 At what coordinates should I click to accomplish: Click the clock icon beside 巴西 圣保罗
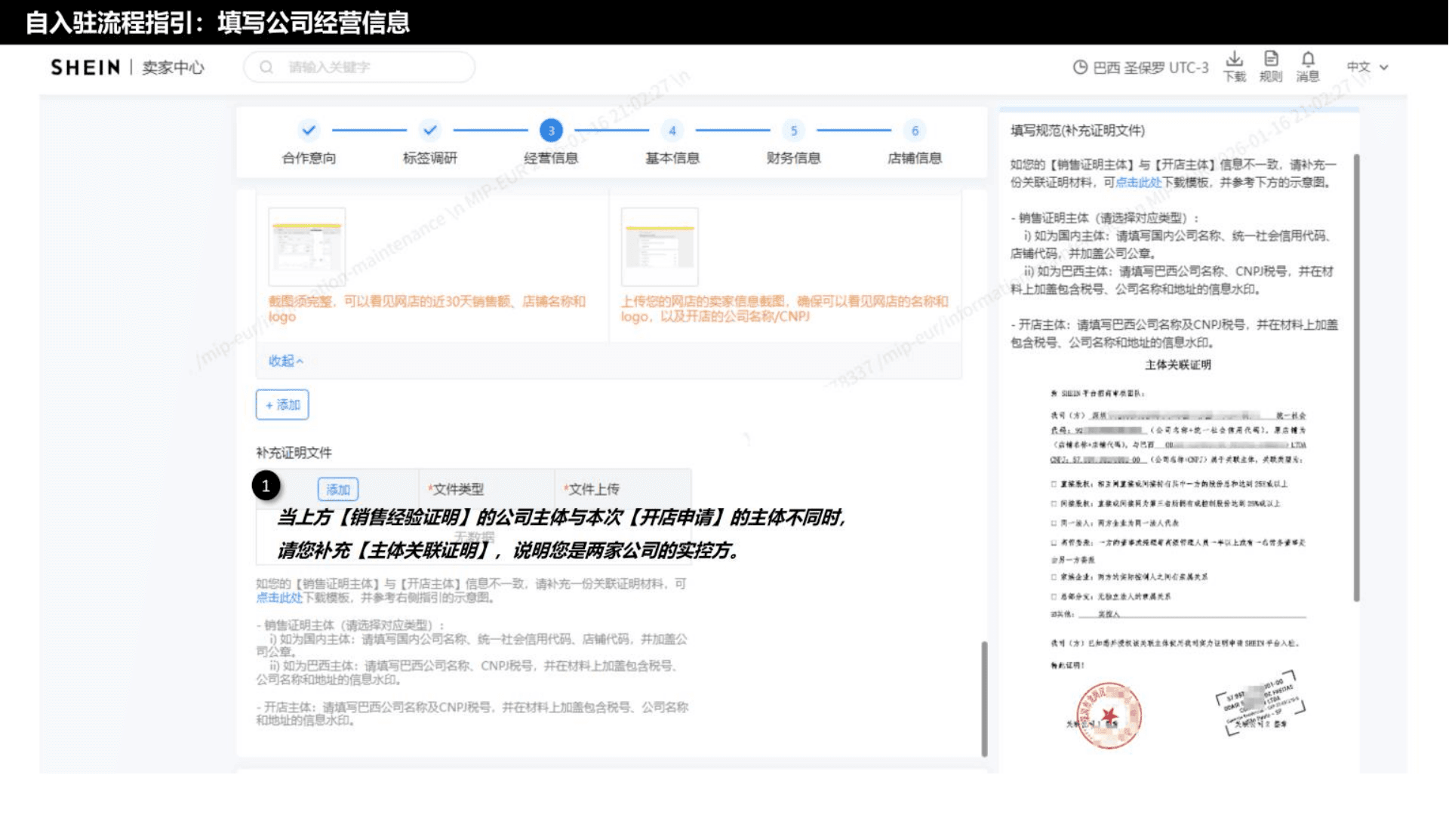tap(1080, 67)
